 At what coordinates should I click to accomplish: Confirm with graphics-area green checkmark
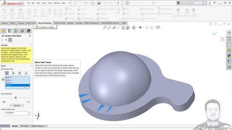[214, 34]
